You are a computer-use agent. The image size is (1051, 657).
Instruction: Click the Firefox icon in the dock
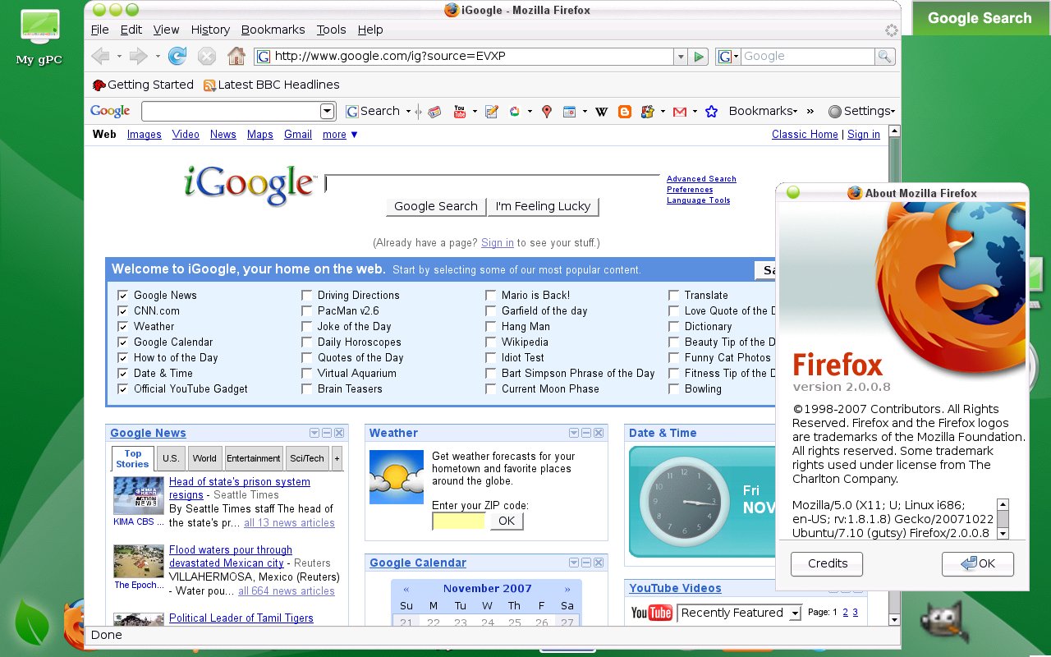point(74,626)
